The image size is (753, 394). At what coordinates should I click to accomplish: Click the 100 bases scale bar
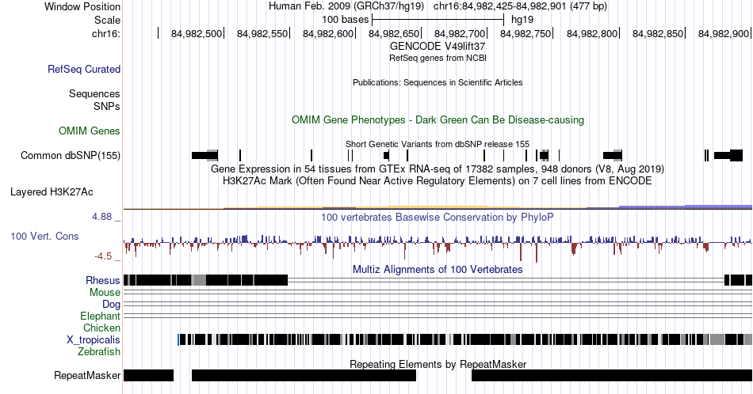438,20
